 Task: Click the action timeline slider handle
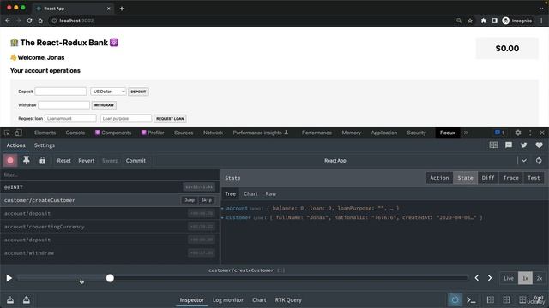[x=110, y=278]
